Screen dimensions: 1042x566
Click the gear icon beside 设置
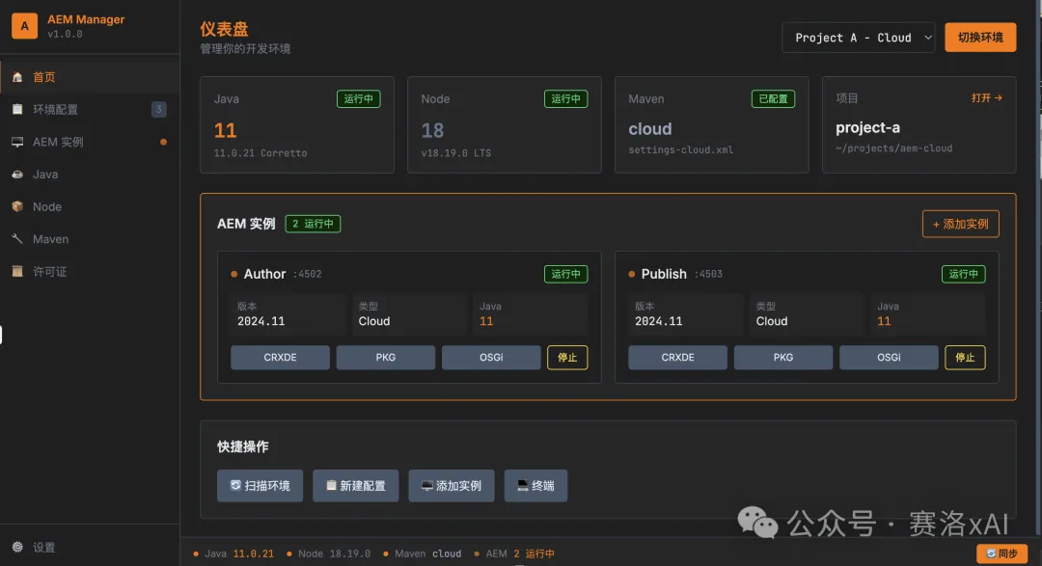point(17,547)
